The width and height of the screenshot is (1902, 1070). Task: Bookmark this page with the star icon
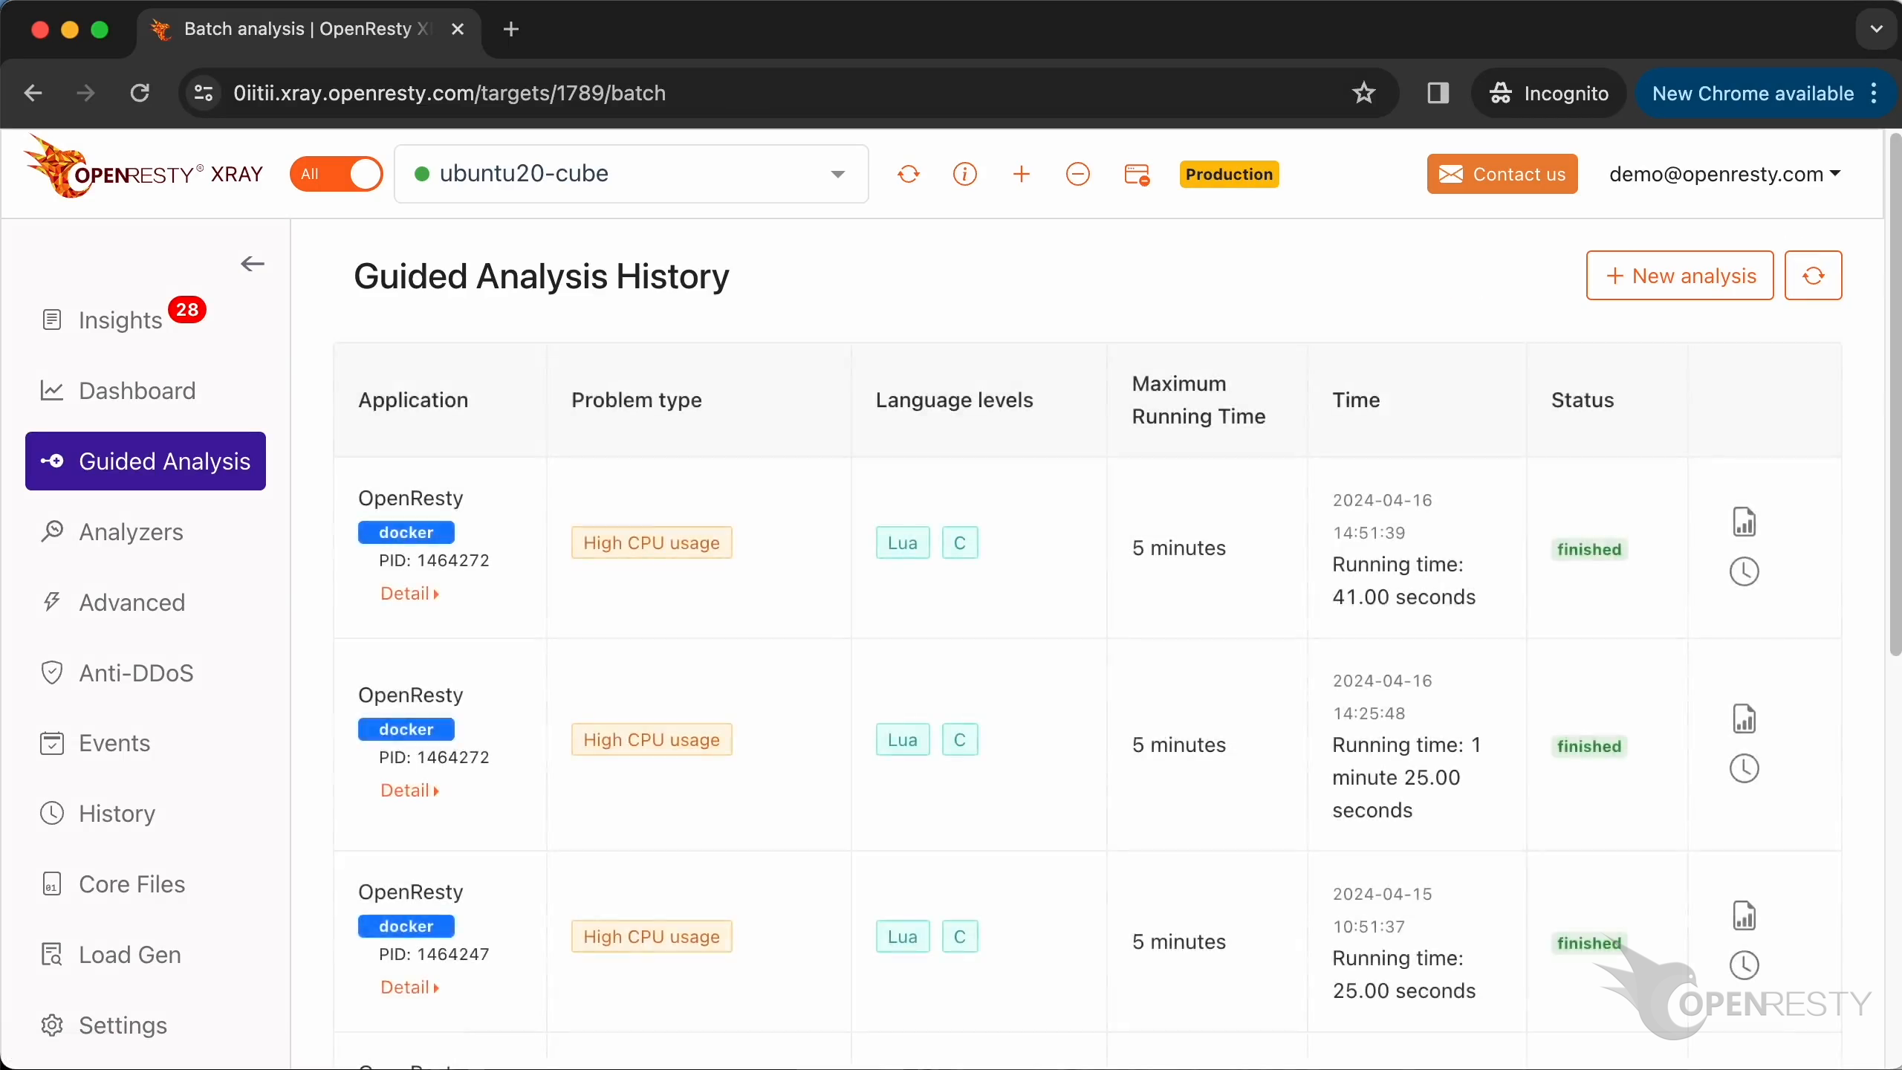pos(1363,93)
